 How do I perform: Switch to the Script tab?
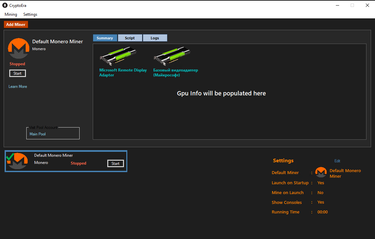130,38
